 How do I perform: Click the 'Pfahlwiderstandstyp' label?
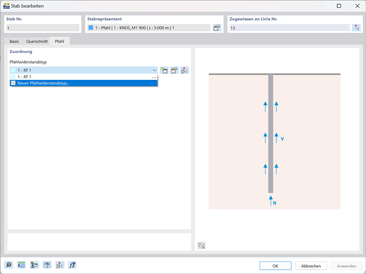pyautogui.click(x=28, y=62)
